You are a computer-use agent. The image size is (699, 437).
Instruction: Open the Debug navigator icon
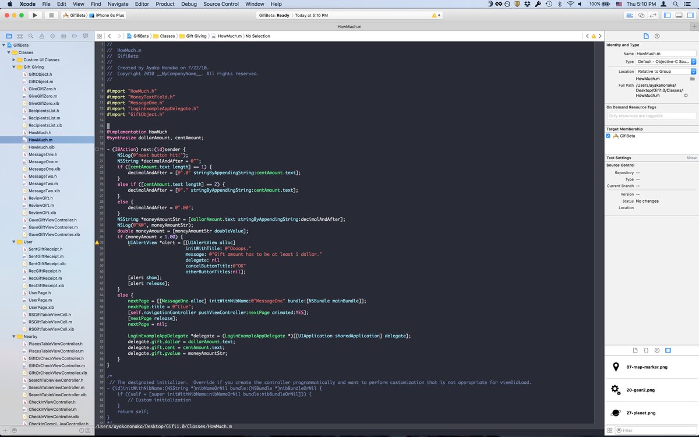64,36
